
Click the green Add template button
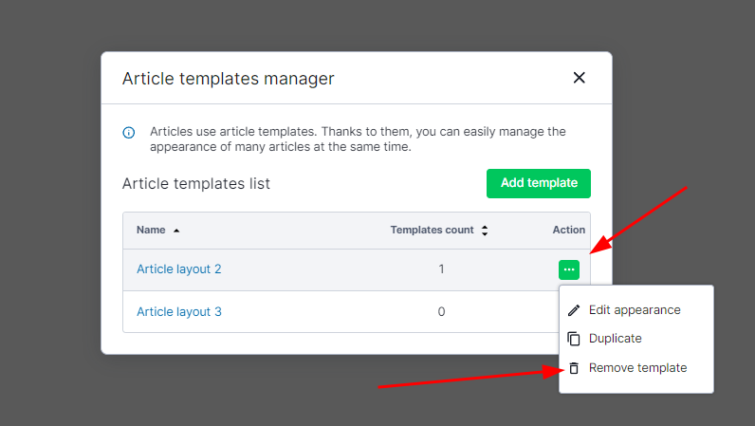click(538, 183)
